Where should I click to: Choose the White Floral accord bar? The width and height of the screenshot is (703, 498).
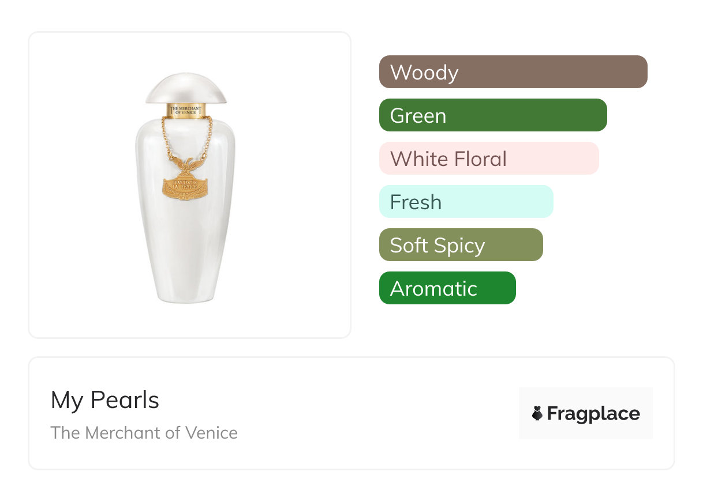488,159
